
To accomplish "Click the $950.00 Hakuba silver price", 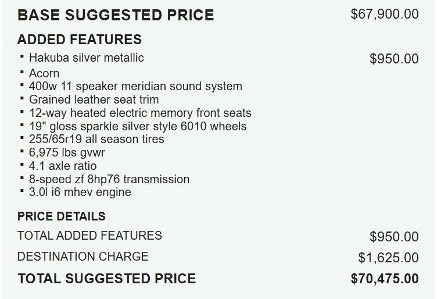I will 394,59.
